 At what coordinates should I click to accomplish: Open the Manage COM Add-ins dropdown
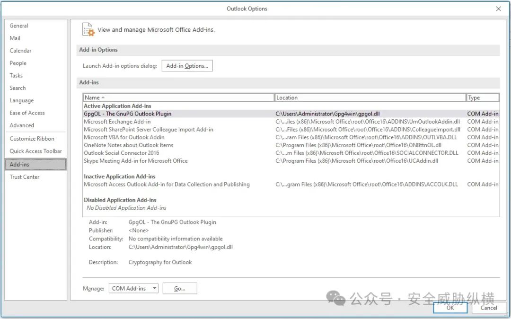[133, 288]
